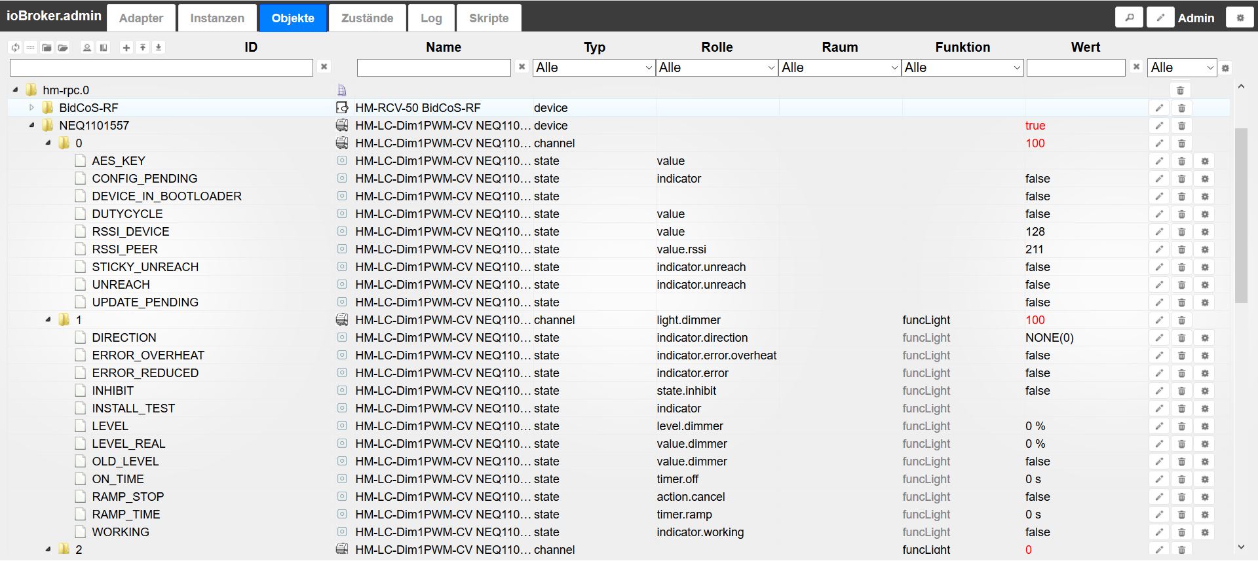
Task: Open the Funktion filter dropdown
Action: tap(963, 67)
